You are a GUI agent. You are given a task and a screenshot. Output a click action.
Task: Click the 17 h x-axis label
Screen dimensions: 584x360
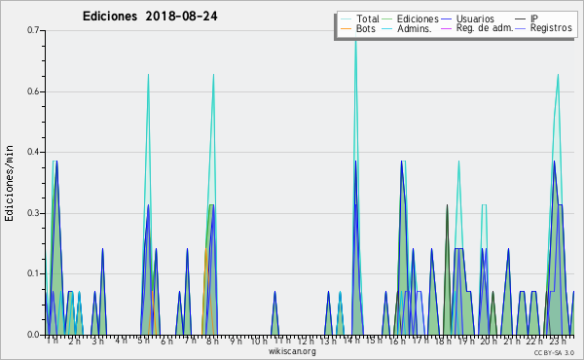pyautogui.click(x=420, y=341)
